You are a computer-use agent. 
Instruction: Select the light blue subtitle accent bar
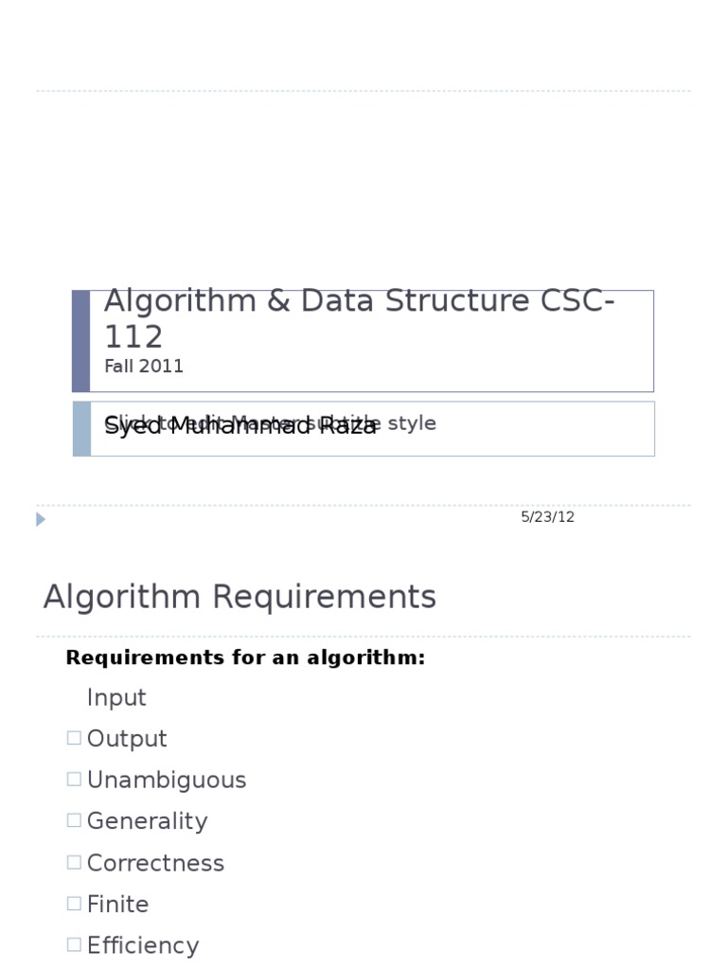pos(81,429)
